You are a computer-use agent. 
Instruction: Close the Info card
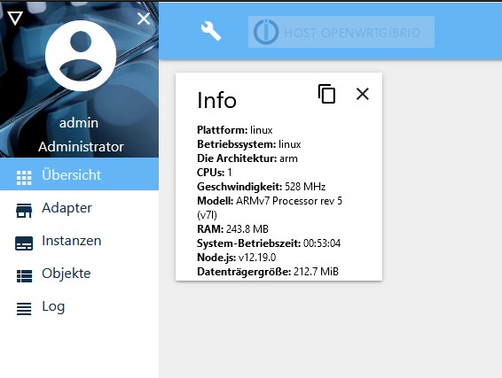click(363, 94)
